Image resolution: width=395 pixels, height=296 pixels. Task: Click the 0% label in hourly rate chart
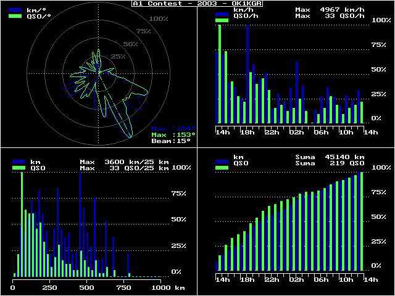coord(376,118)
